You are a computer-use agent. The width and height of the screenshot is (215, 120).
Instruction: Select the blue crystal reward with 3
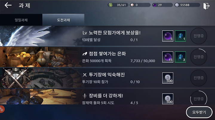tap(180, 57)
